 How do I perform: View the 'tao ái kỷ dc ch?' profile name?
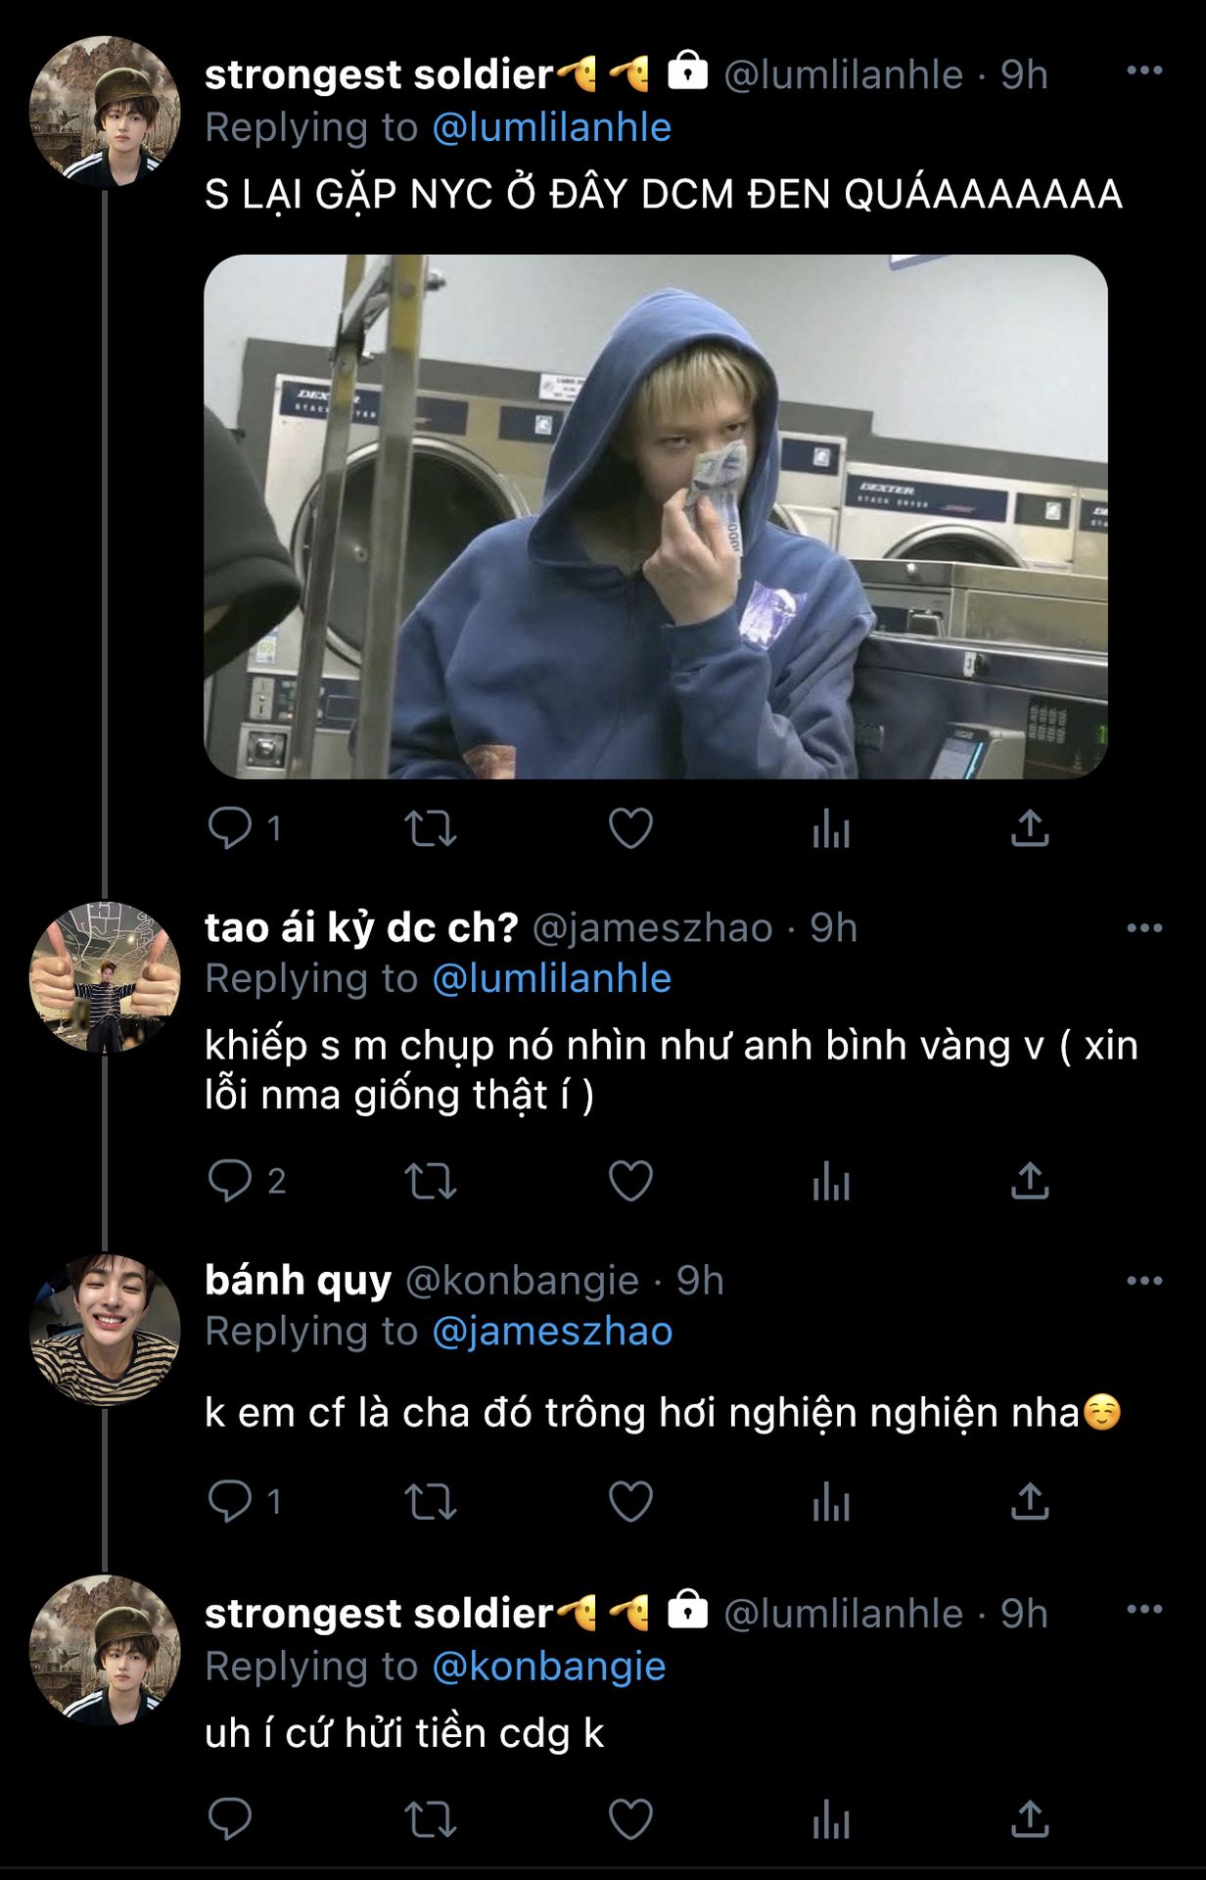point(361,927)
